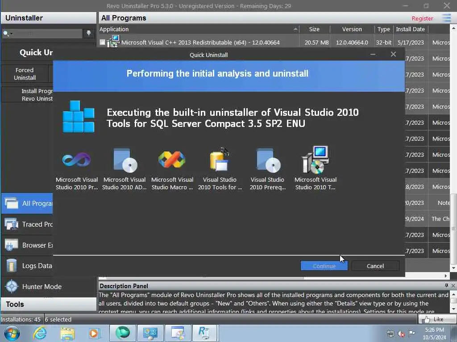Click the Visual Studio 2010 Tools for... icon

[220, 160]
